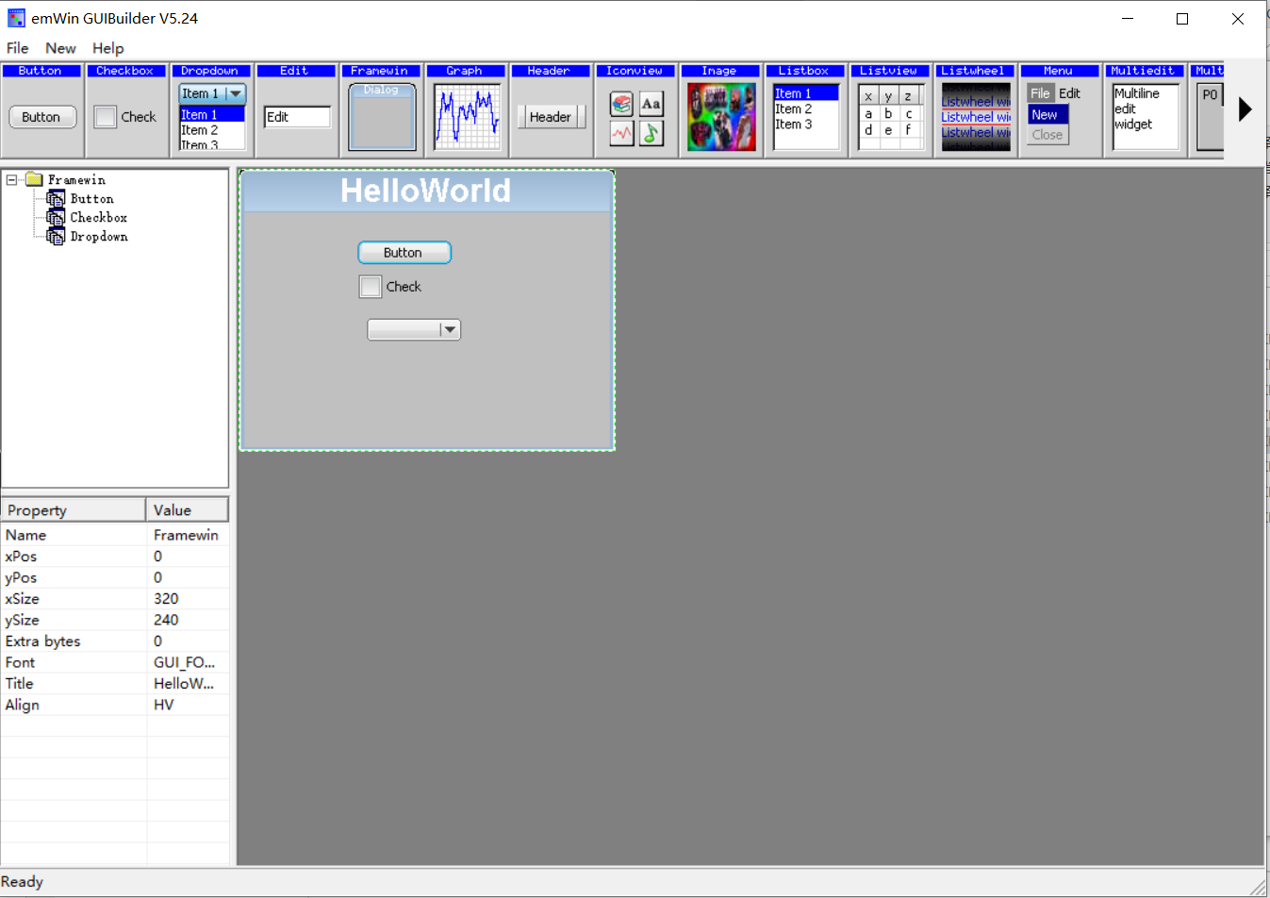The height and width of the screenshot is (898, 1270).
Task: Edit the yPos value
Action: (x=188, y=577)
